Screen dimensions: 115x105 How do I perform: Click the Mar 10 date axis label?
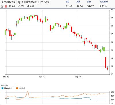point(6,77)
